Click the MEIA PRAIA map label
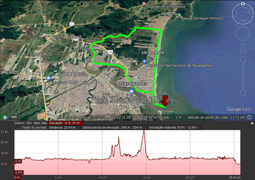255x180 pixels. pos(153,53)
